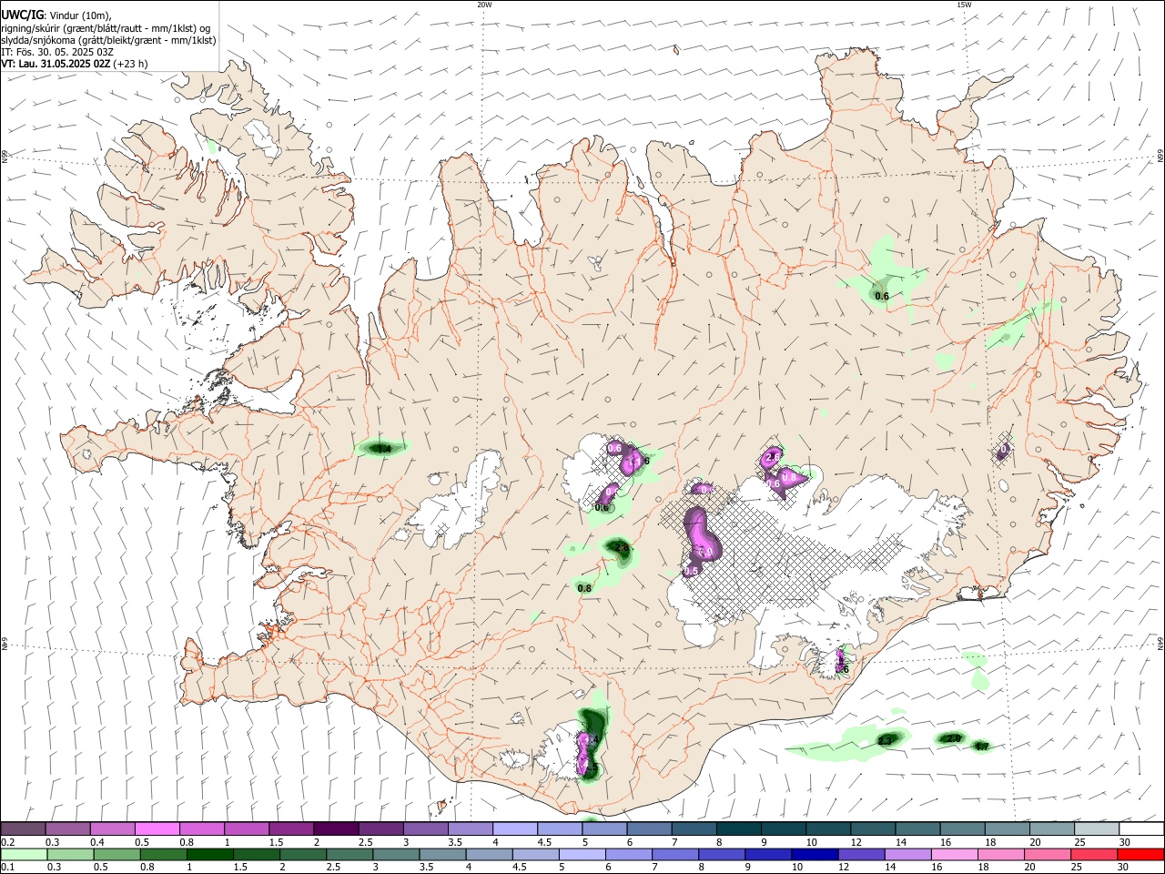Click the 'IT: Fös. 30. 05. 2025 03Z' line
This screenshot has width=1165, height=874.
pyautogui.click(x=56, y=52)
